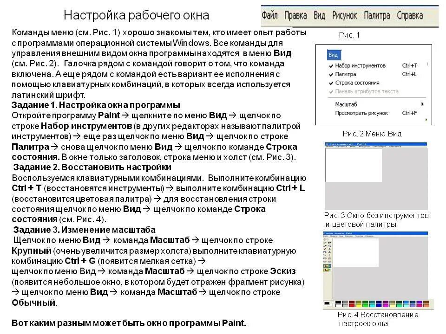Image resolution: width=446 pixels, height=334 pixels.
Task: Open the "Рисунок" menu in Fig. 1 menu bar
Action: point(344,15)
